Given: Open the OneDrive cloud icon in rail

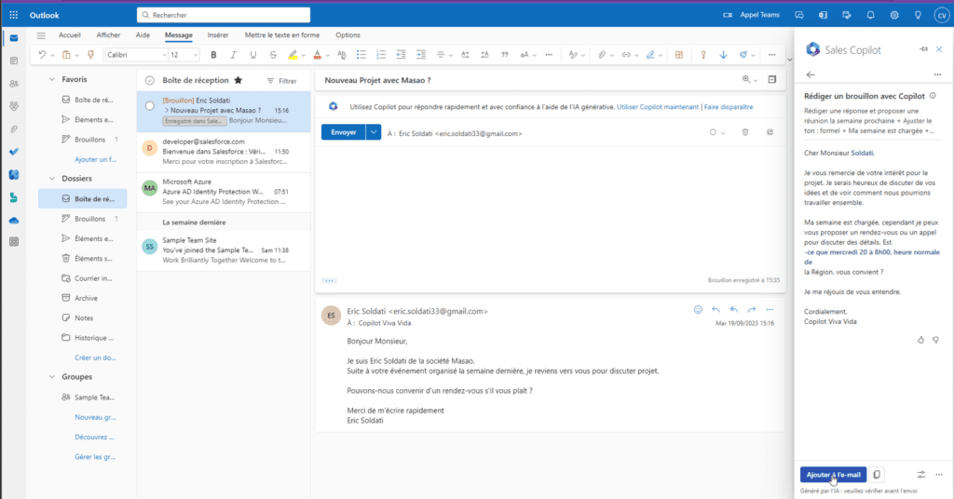Looking at the screenshot, I should click(x=14, y=221).
